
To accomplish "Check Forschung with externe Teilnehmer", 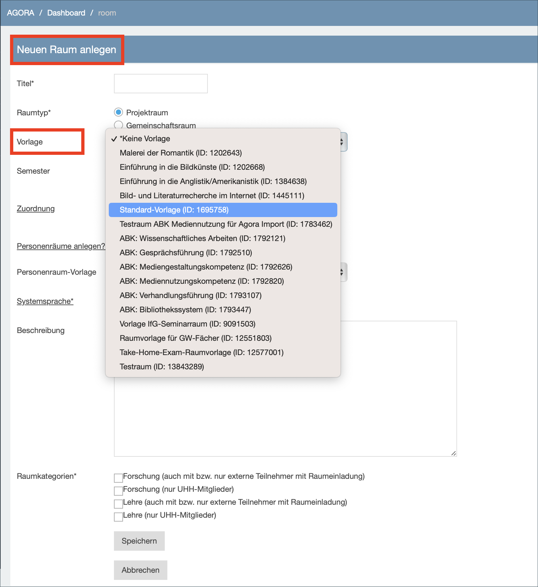I will point(118,478).
